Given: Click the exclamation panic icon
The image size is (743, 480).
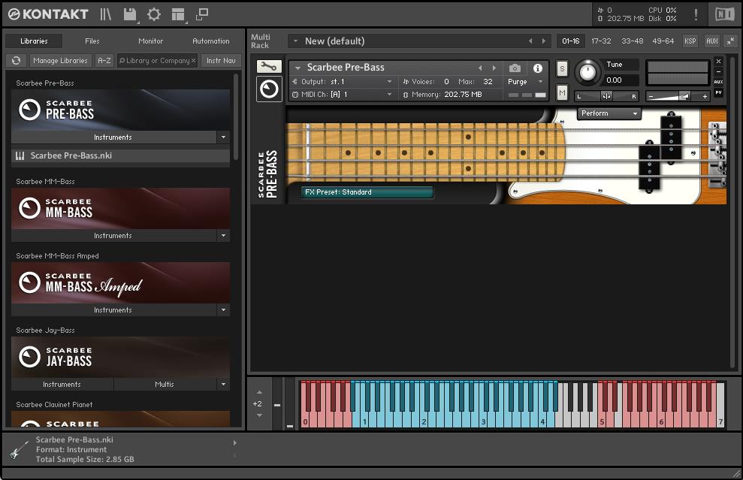Looking at the screenshot, I should (696, 14).
